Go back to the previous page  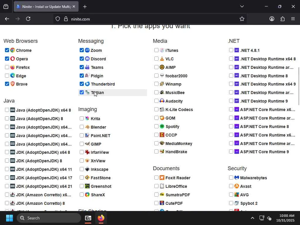click(x=7, y=19)
